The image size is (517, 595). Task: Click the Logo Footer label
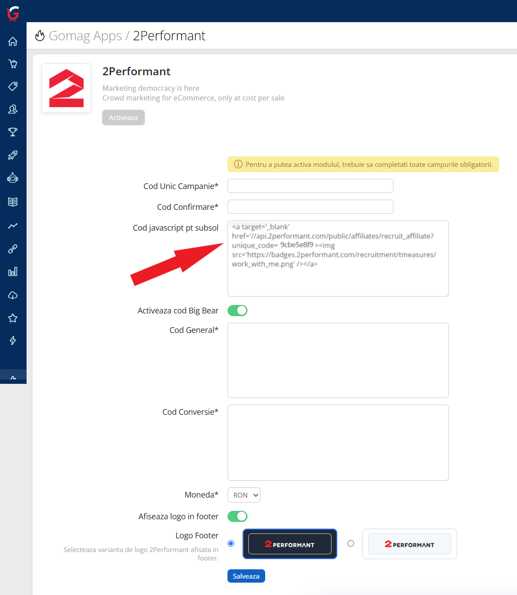(x=197, y=535)
